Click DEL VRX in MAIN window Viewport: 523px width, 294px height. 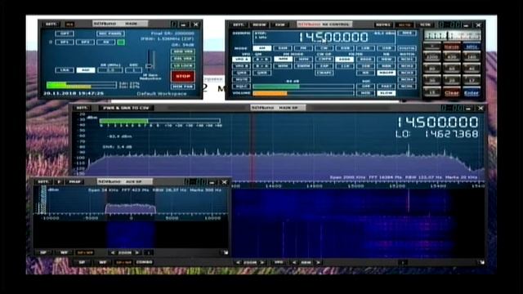(183, 59)
